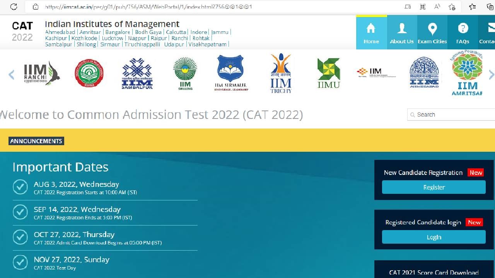Viewport: 495px width, 278px height.
Task: Click the lock icon beside the URL
Action: [36, 7]
